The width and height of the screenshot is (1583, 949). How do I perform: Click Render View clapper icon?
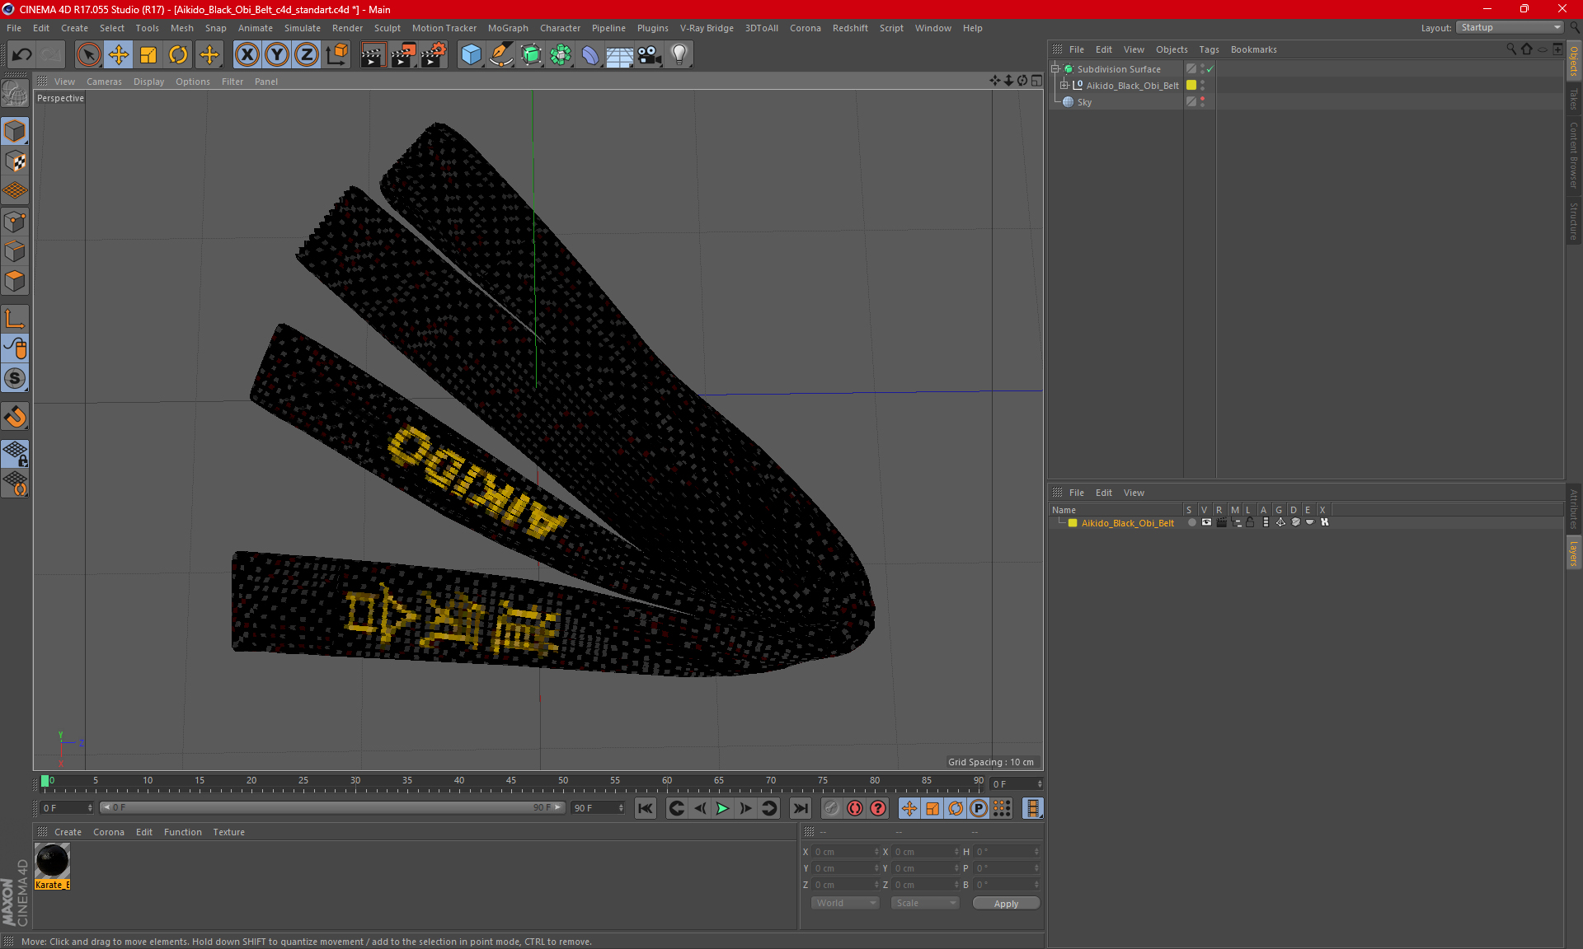(373, 54)
